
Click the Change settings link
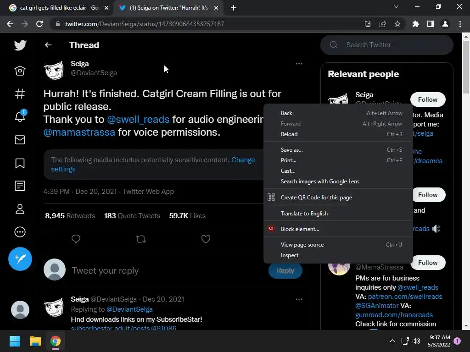[x=153, y=165]
